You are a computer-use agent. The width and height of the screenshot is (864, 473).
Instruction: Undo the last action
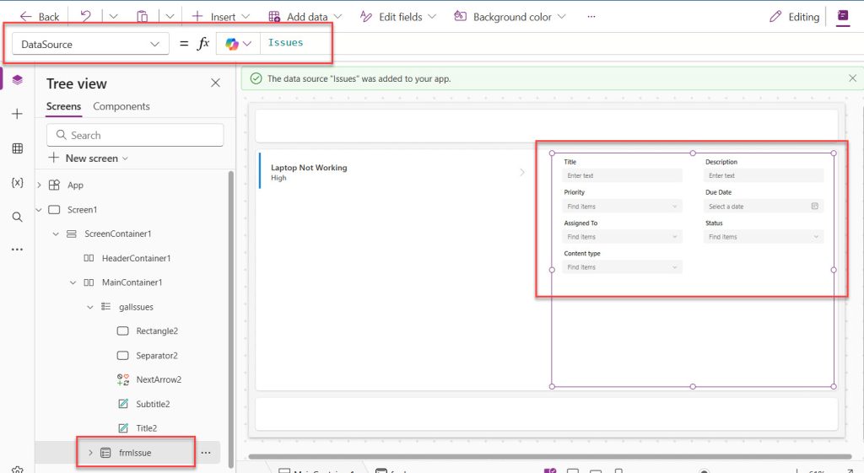pyautogui.click(x=85, y=16)
